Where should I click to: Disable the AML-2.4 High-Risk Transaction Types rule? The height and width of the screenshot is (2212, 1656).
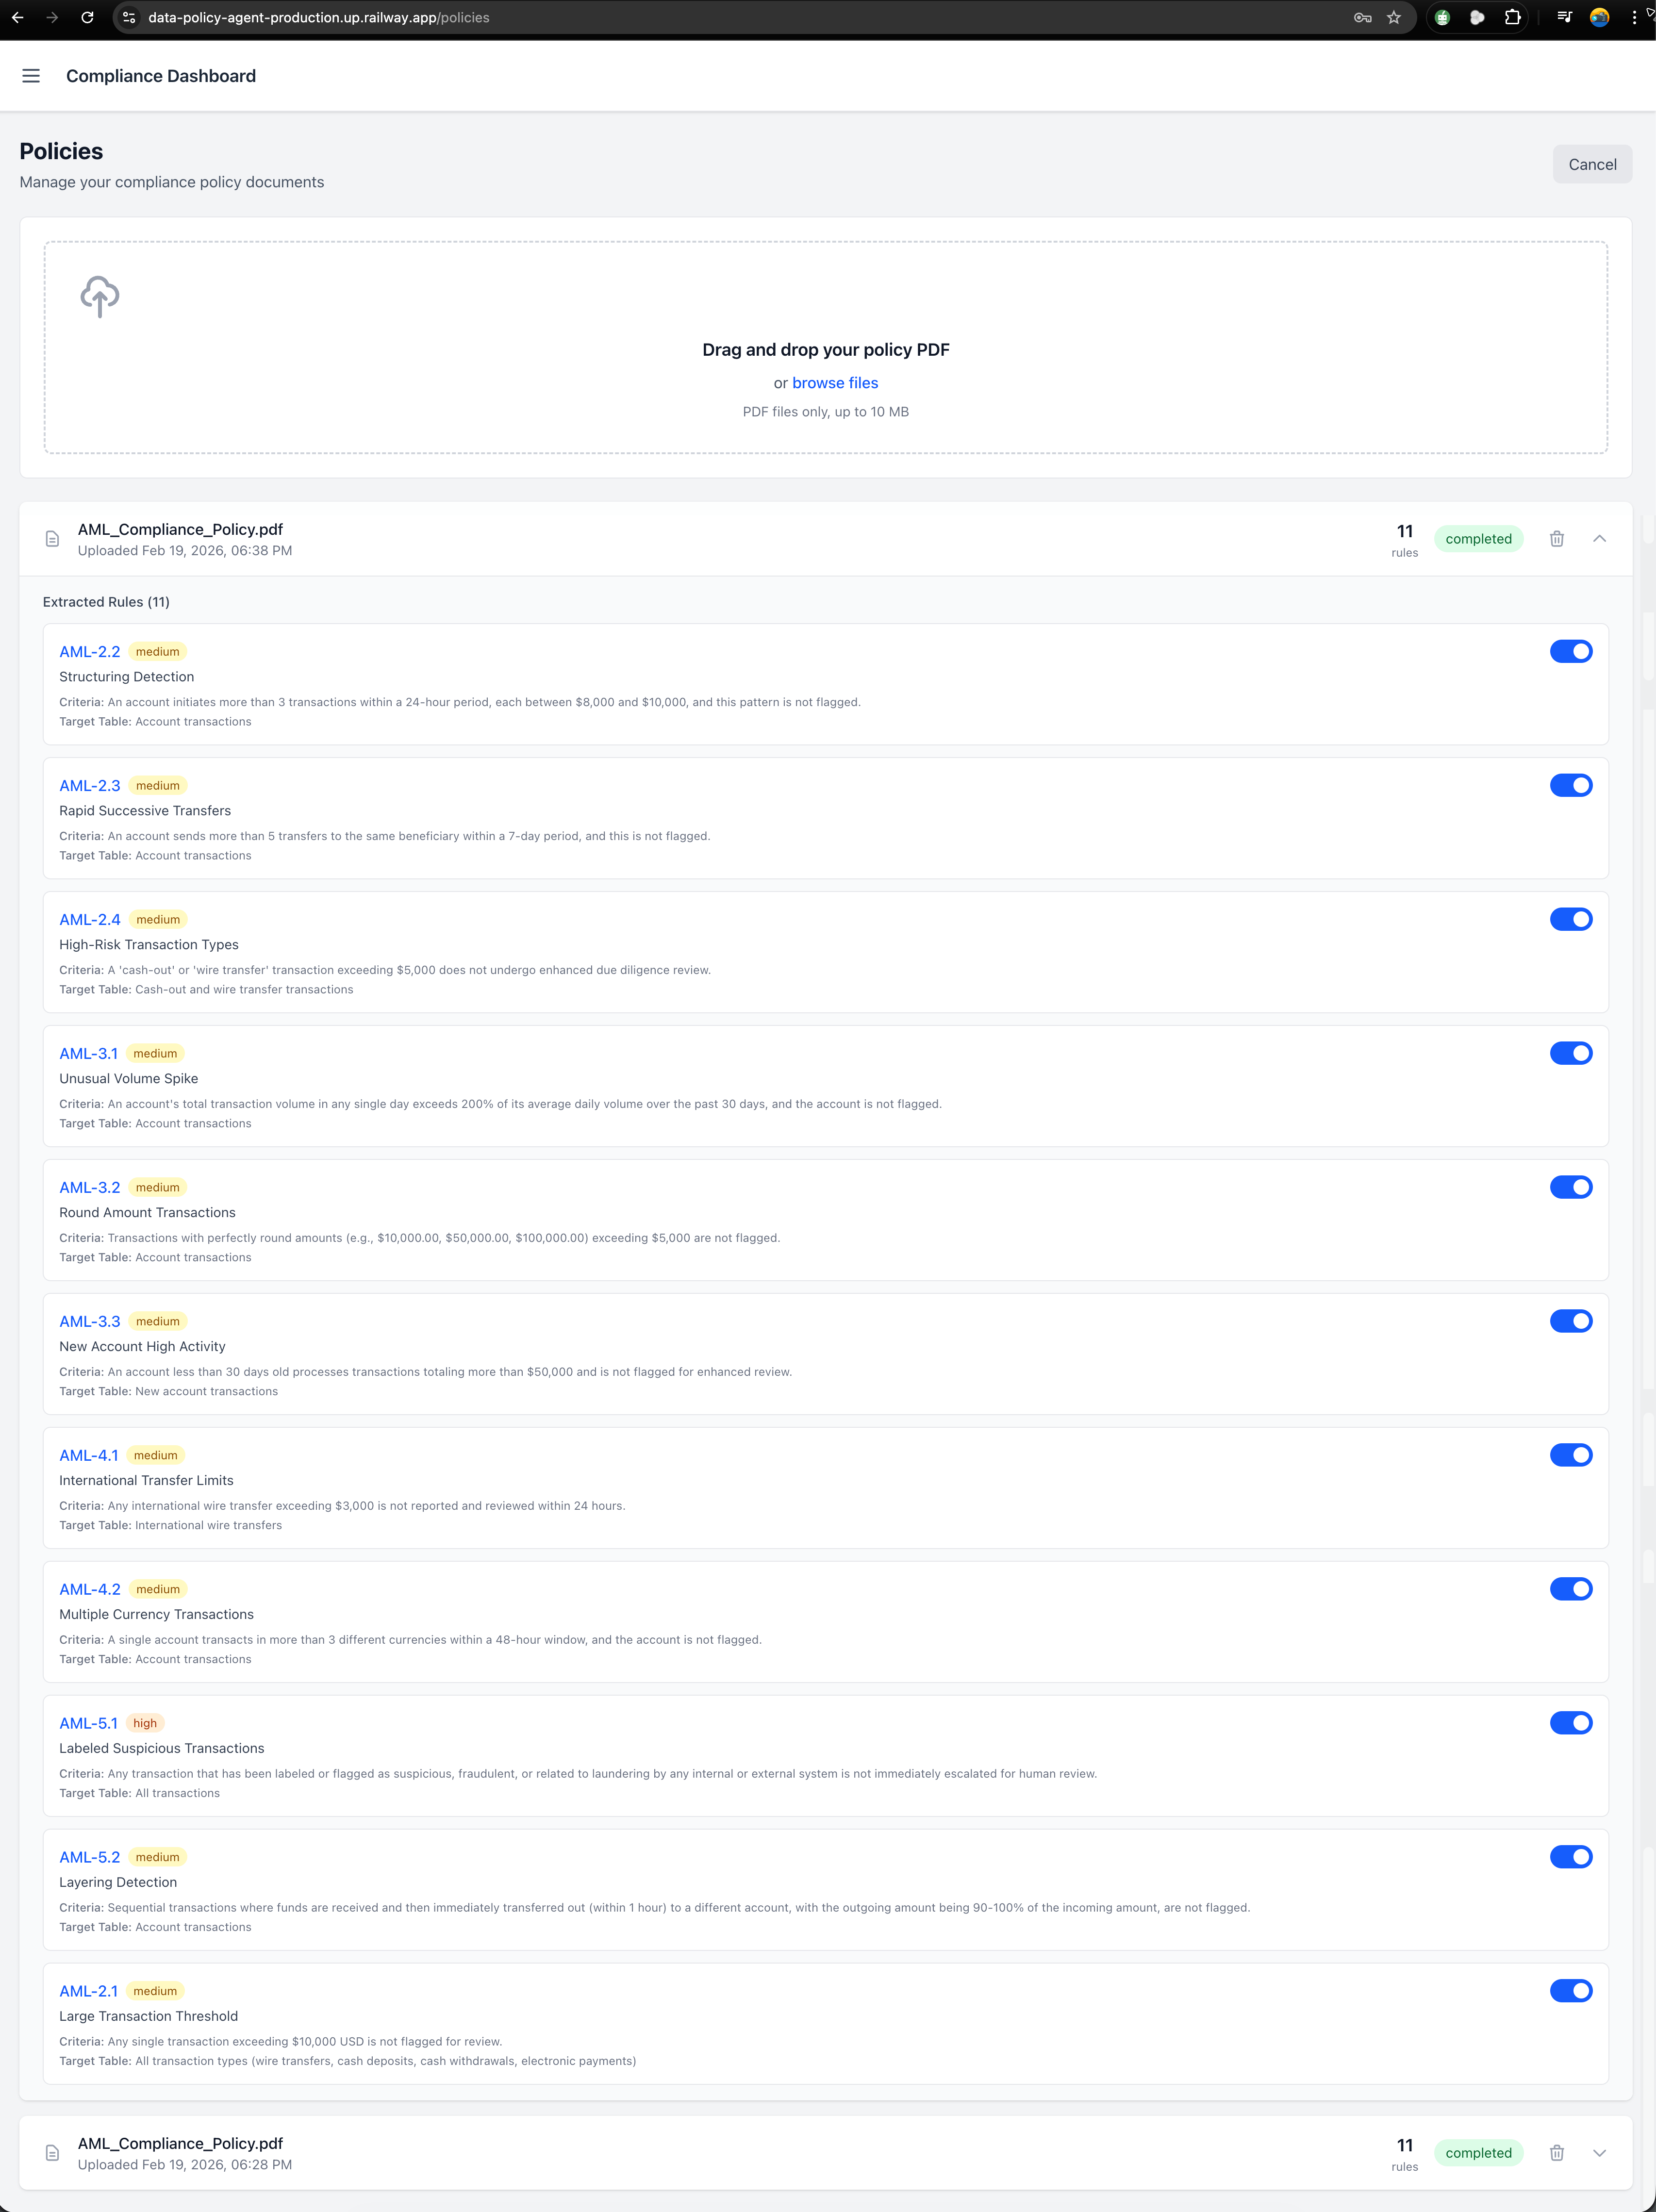click(1571, 920)
